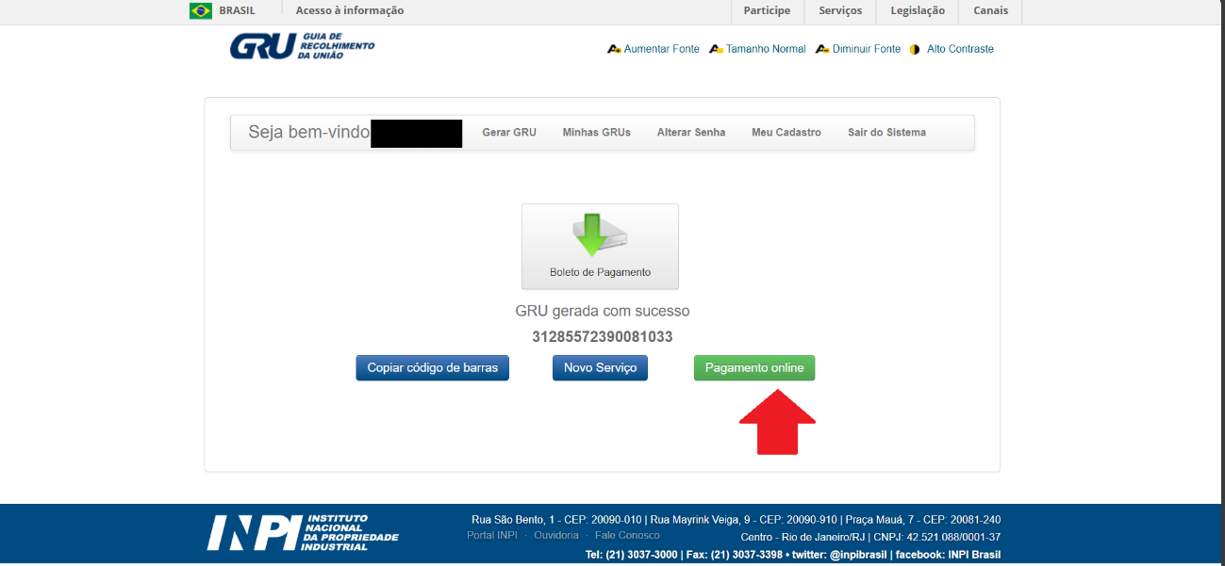Log out via Sair do Sistema
The width and height of the screenshot is (1225, 566).
886,133
